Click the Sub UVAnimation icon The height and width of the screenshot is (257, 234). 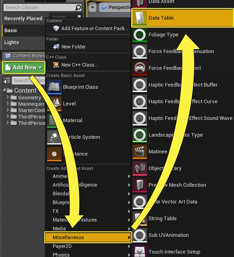tap(140, 235)
